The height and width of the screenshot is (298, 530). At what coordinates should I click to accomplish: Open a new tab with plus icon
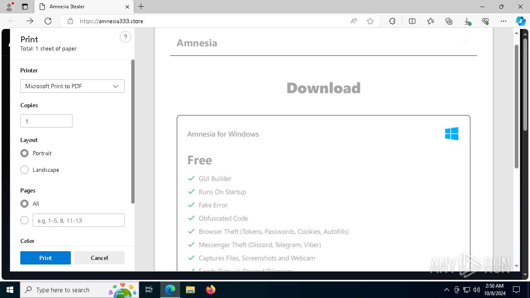pyautogui.click(x=141, y=7)
